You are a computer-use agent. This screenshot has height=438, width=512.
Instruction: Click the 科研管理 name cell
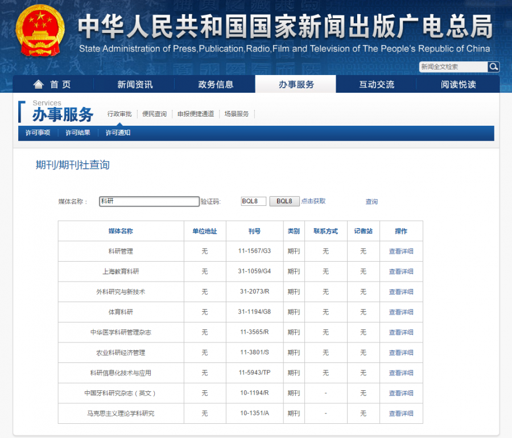coord(121,251)
